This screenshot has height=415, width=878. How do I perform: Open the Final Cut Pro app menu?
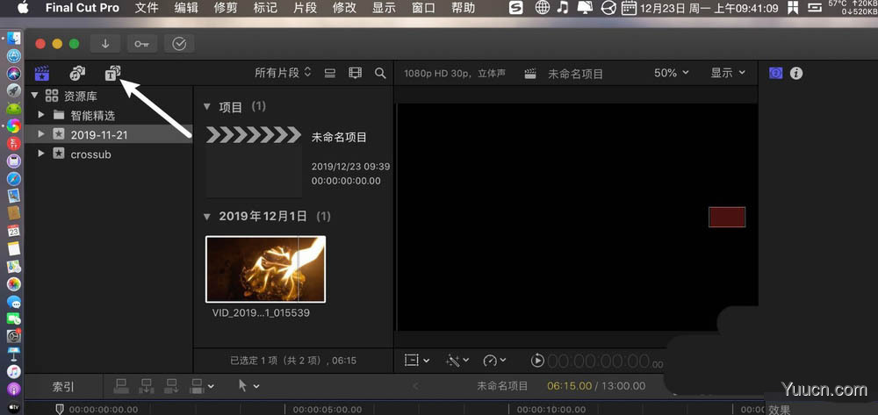[x=83, y=8]
